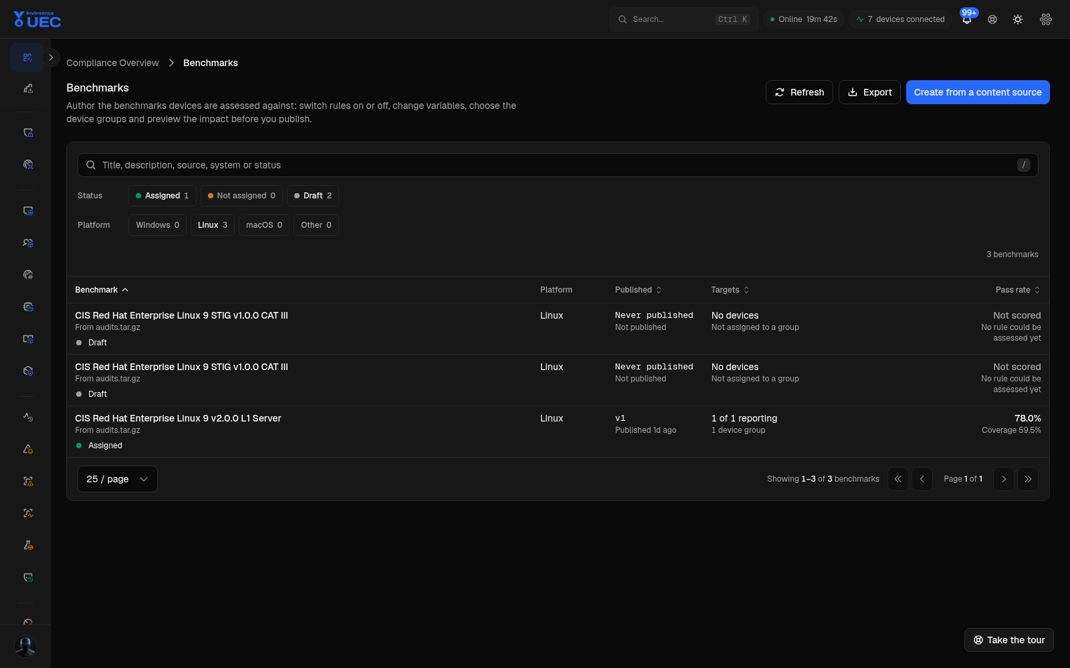
Task: Click 'Coverage 59.5%' text
Action: click(x=1011, y=430)
